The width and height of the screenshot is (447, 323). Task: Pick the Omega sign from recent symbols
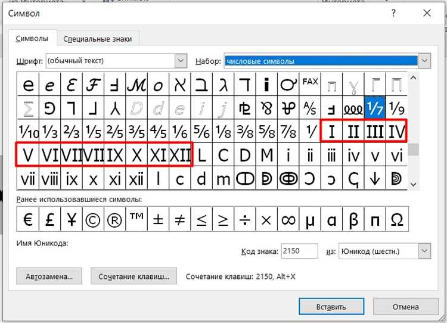396,219
